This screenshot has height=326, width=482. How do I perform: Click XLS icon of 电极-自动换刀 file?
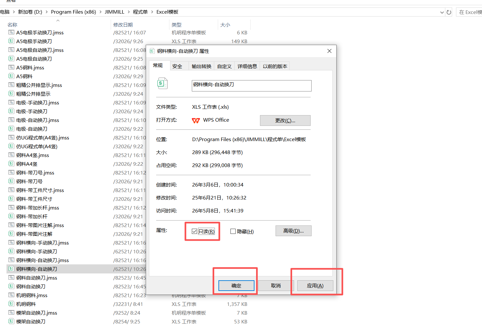11,129
